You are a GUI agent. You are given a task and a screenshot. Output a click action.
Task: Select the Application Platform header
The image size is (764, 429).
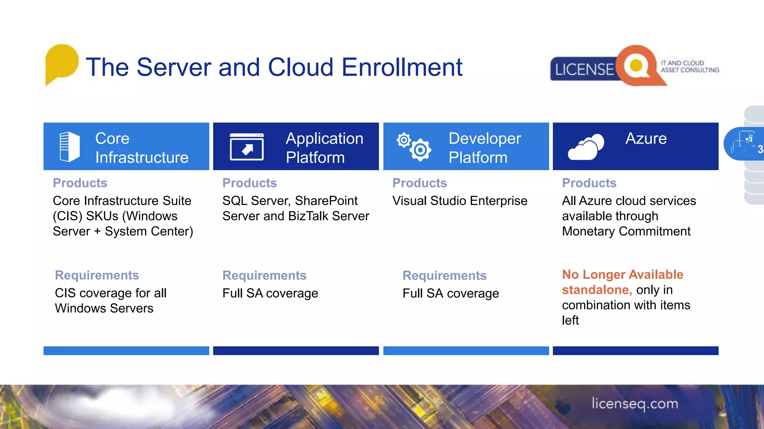click(296, 146)
